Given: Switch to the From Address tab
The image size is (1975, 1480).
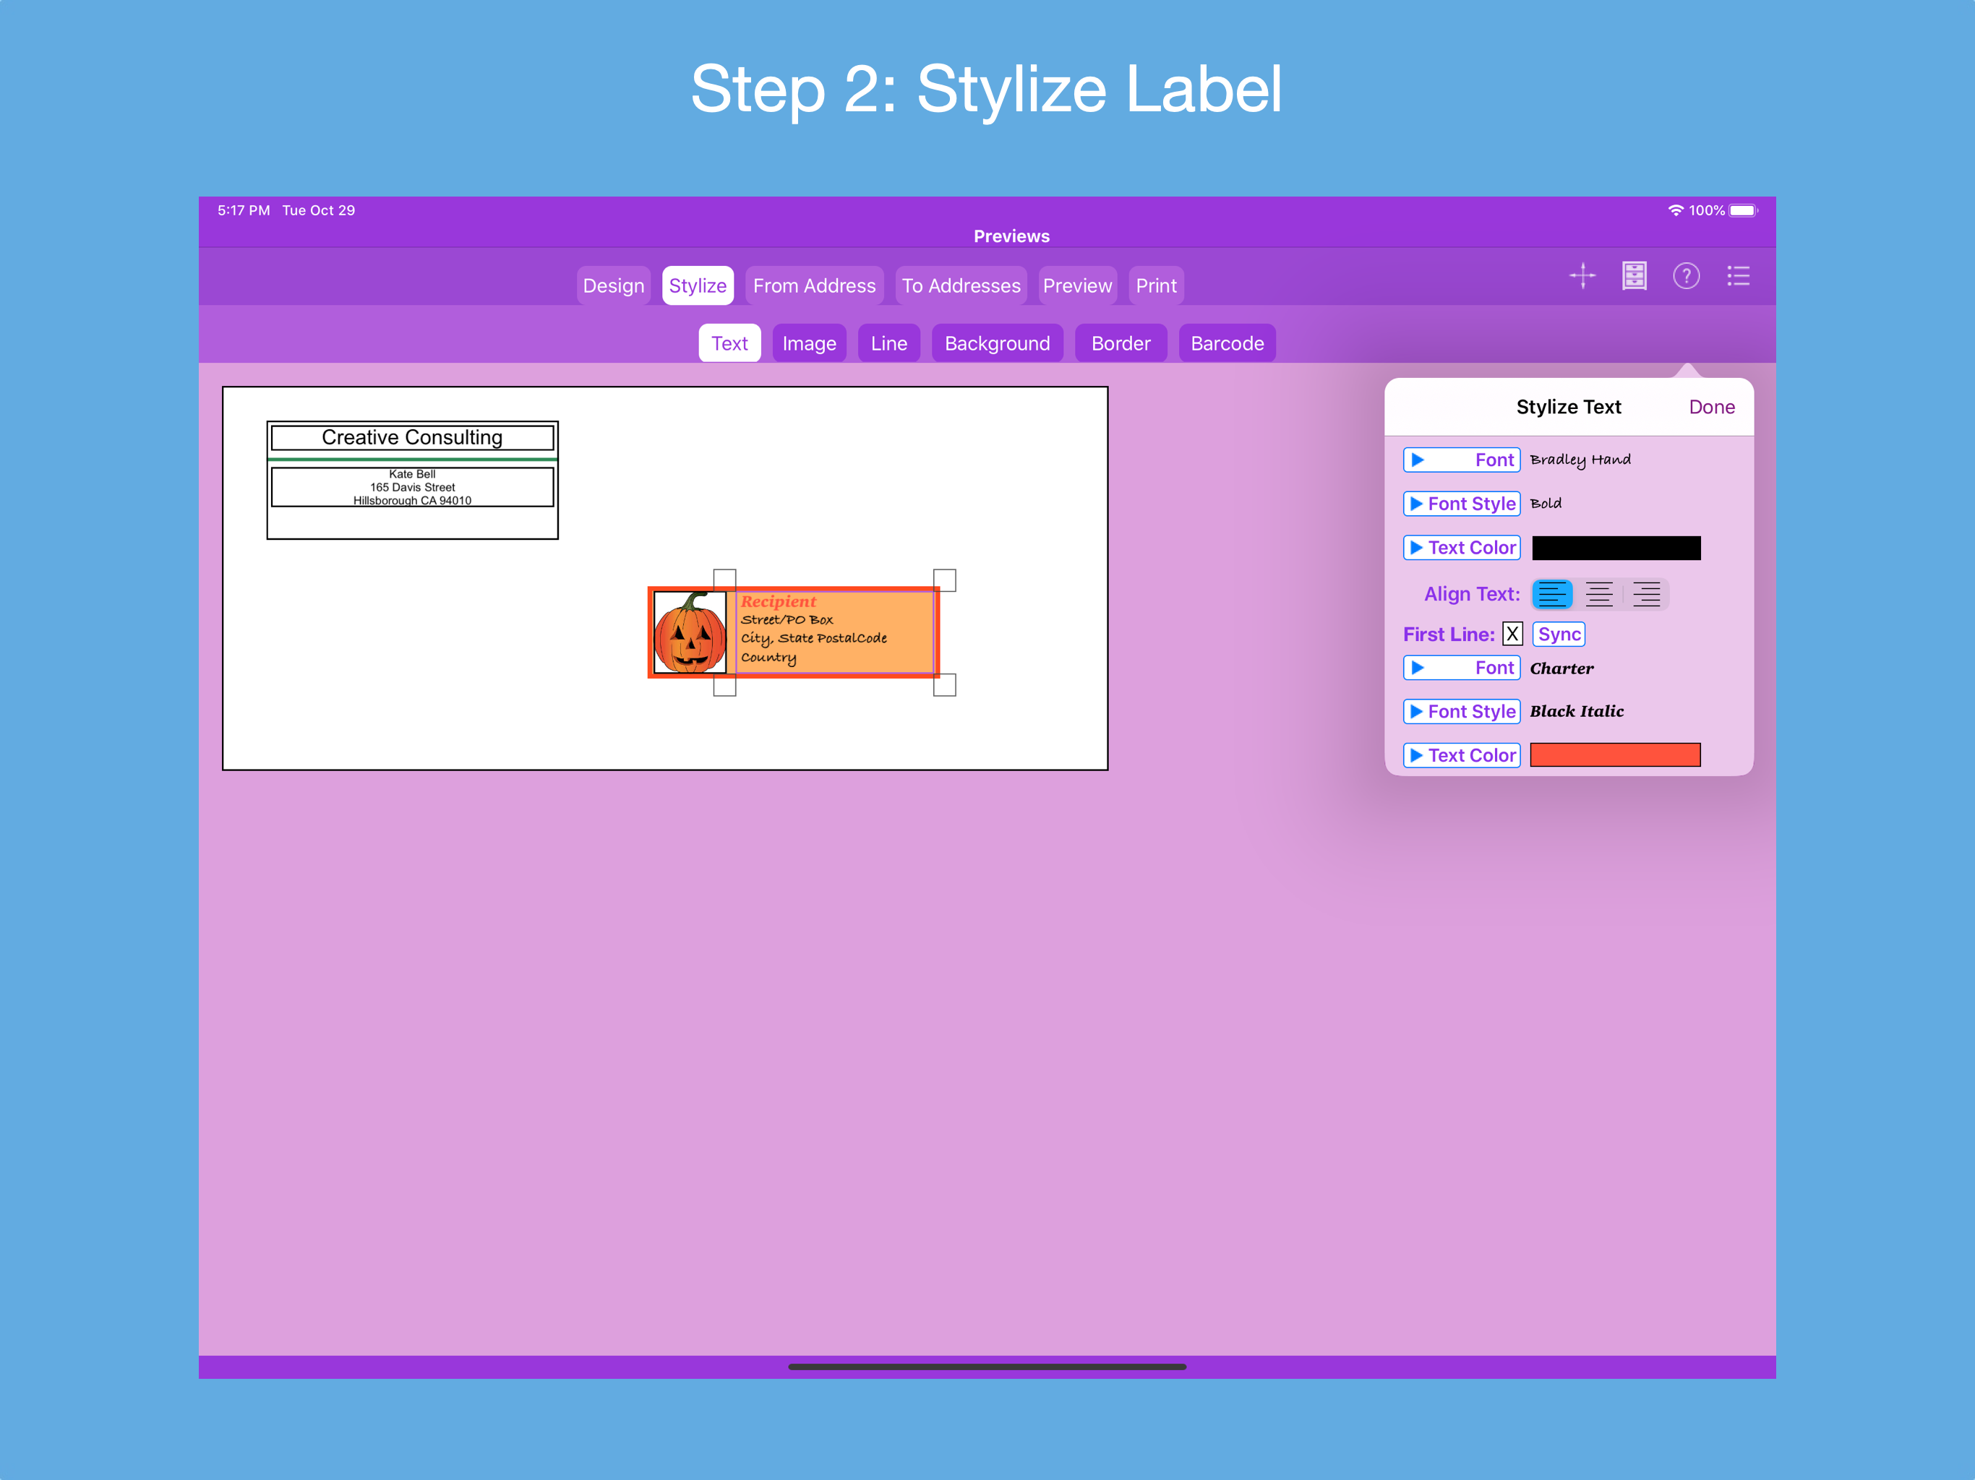Looking at the screenshot, I should pyautogui.click(x=813, y=285).
